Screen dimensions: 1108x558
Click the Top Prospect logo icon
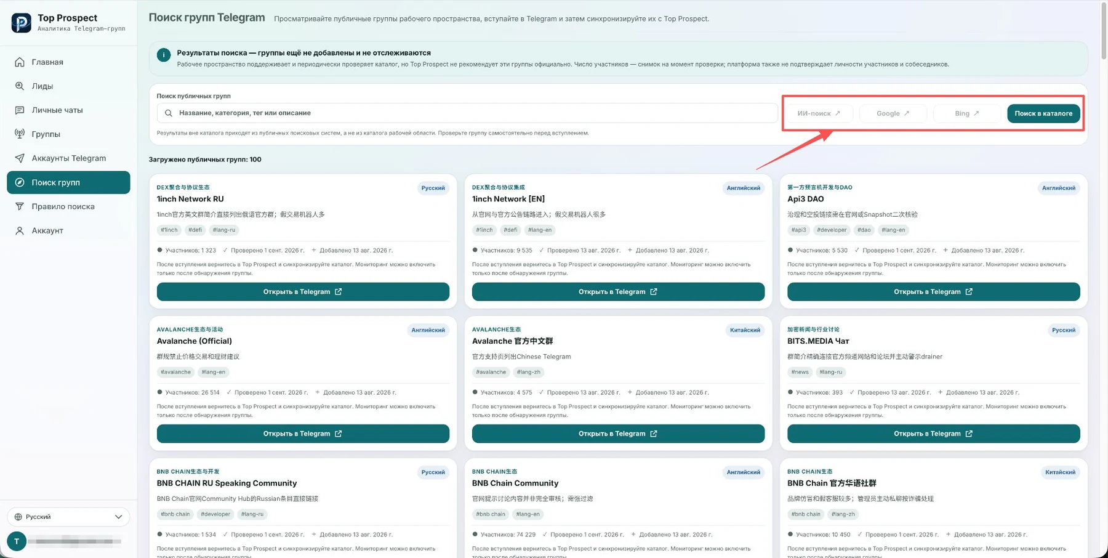point(22,23)
